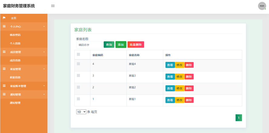Viewport: 269px width, 133px height.
Task: Click the red 批量删除 button
Action: coord(136,44)
